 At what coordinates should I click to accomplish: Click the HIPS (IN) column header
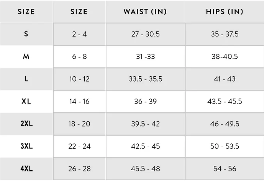pos(225,12)
